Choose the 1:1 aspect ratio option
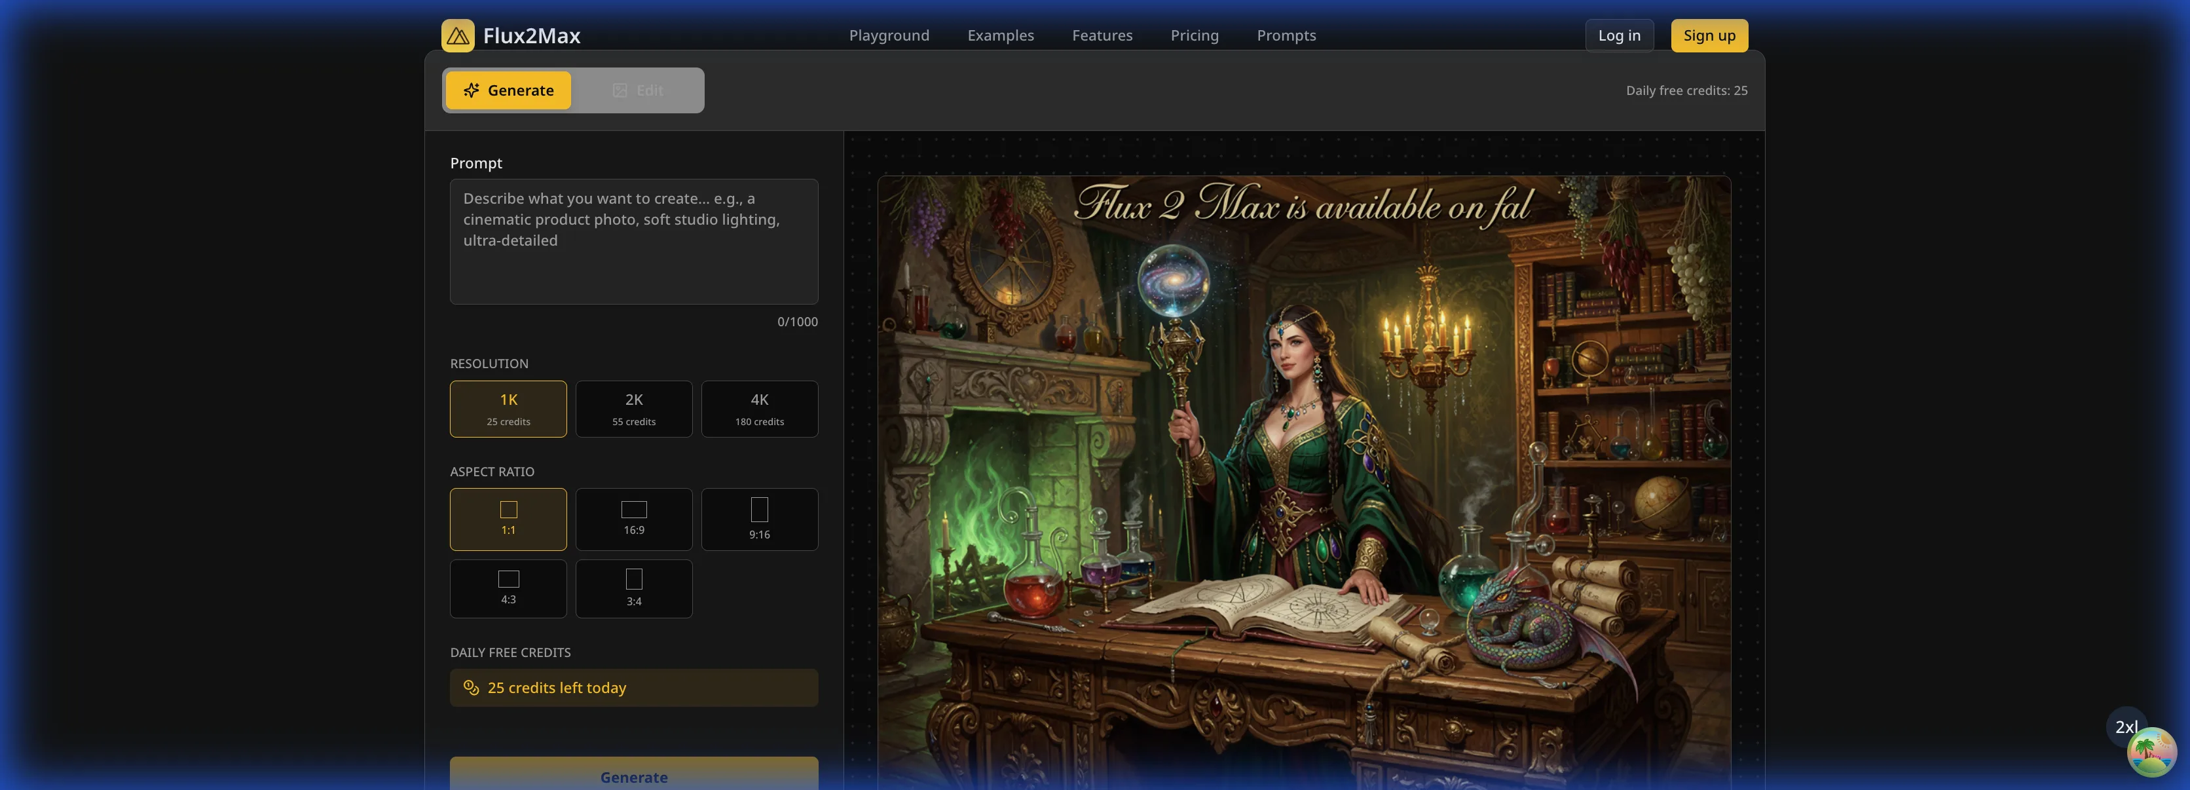2190x790 pixels. 508,519
